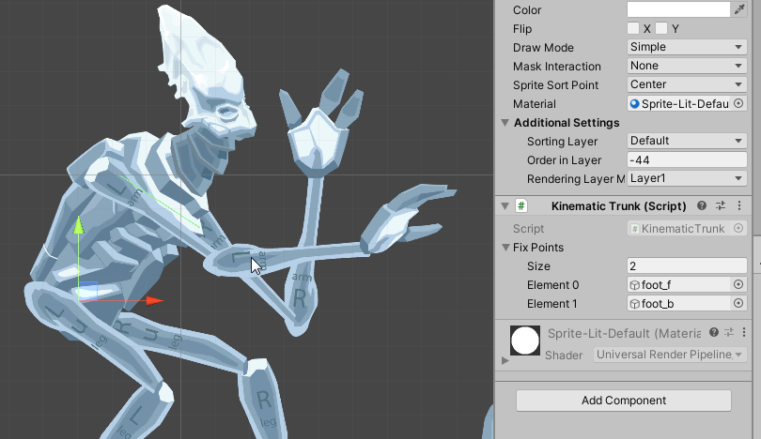The width and height of the screenshot is (761, 439).
Task: Click the Add Component button
Action: tap(624, 401)
